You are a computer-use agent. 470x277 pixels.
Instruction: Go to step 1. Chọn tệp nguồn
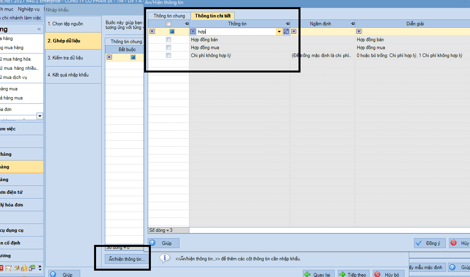click(x=73, y=24)
